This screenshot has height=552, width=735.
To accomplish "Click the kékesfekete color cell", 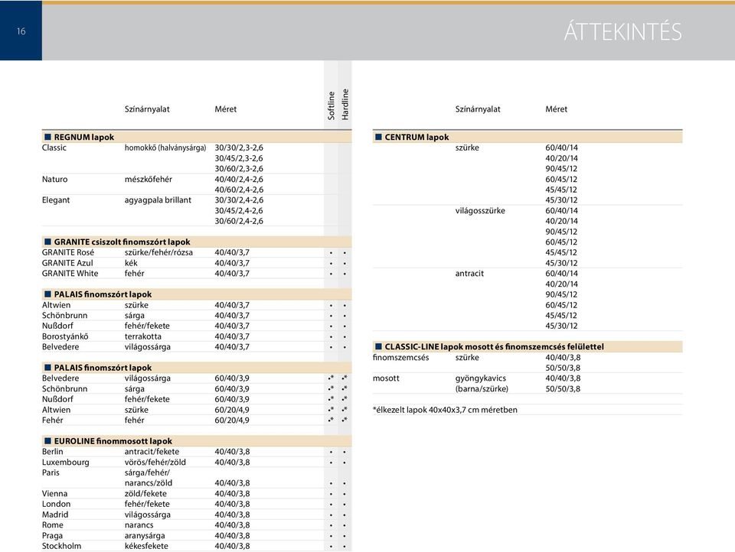I will pos(146,547).
